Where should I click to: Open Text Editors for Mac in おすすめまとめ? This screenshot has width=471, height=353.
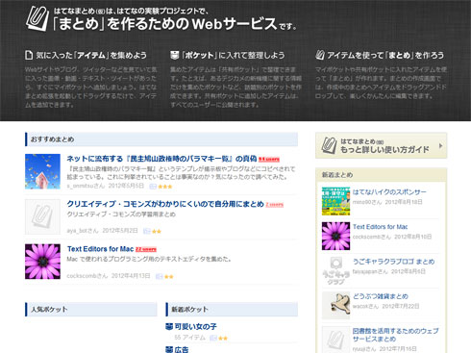[x=100, y=249]
